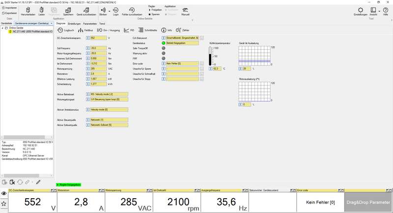Select device NC.211.440 in the tree
The width and height of the screenshot is (393, 213).
[30, 31]
